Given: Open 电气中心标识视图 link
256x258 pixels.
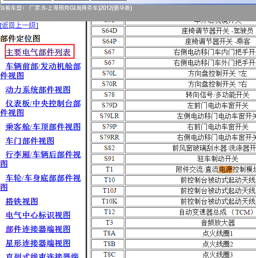Looking at the screenshot, I should [x=38, y=215].
